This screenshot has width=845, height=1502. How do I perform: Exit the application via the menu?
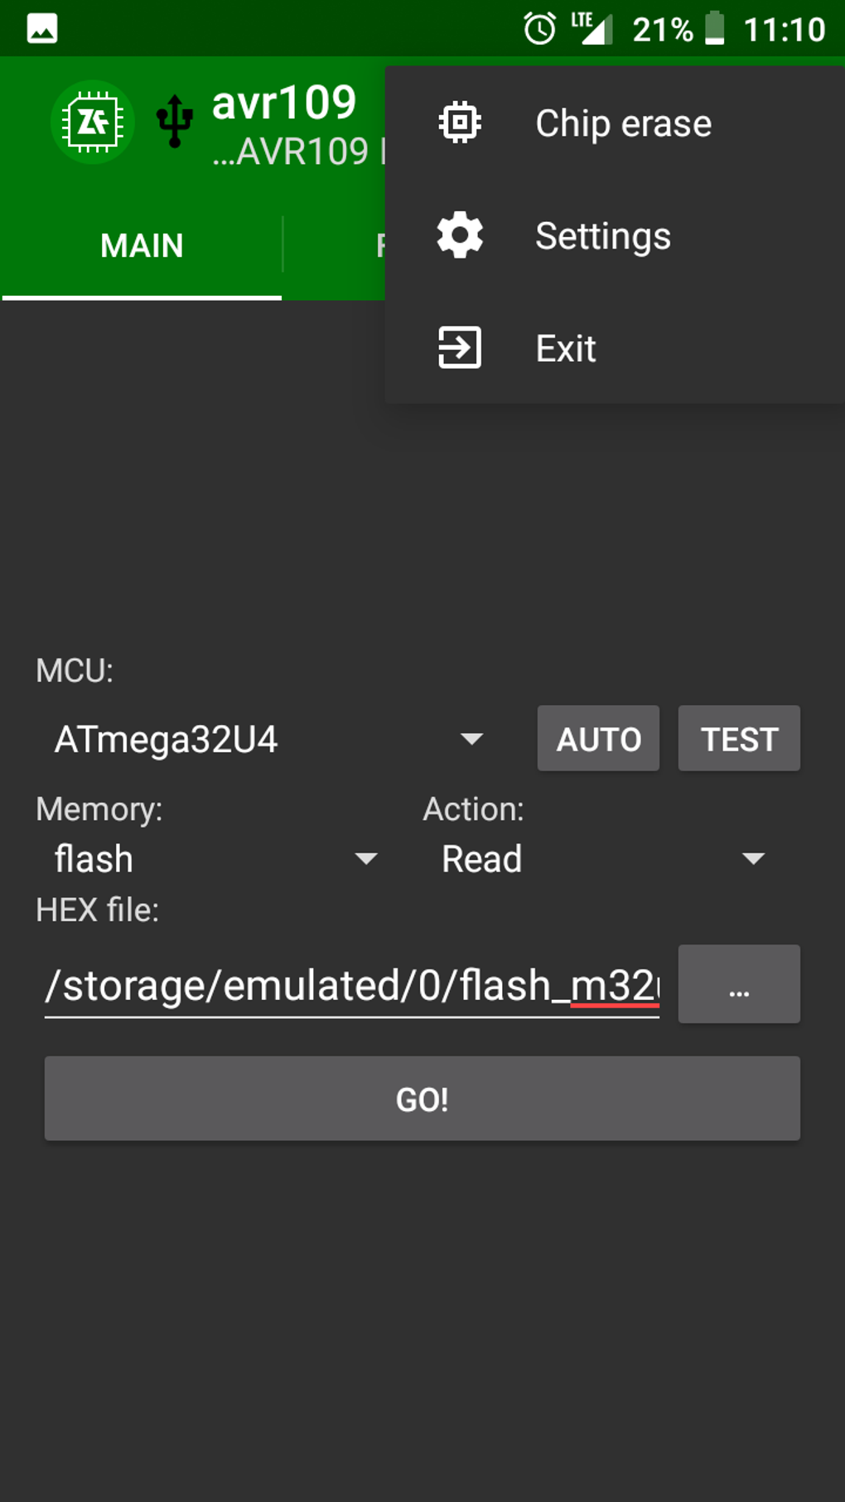565,348
